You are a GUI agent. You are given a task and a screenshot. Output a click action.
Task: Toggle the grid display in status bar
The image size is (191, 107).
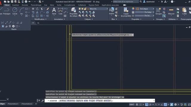pyautogui.click(x=137, y=104)
